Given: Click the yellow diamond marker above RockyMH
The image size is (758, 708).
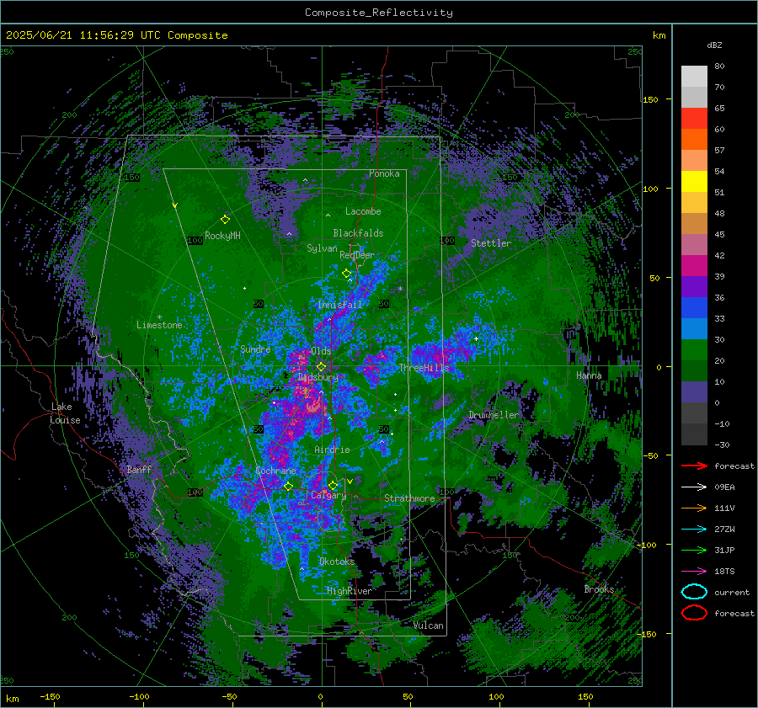Looking at the screenshot, I should click(225, 220).
